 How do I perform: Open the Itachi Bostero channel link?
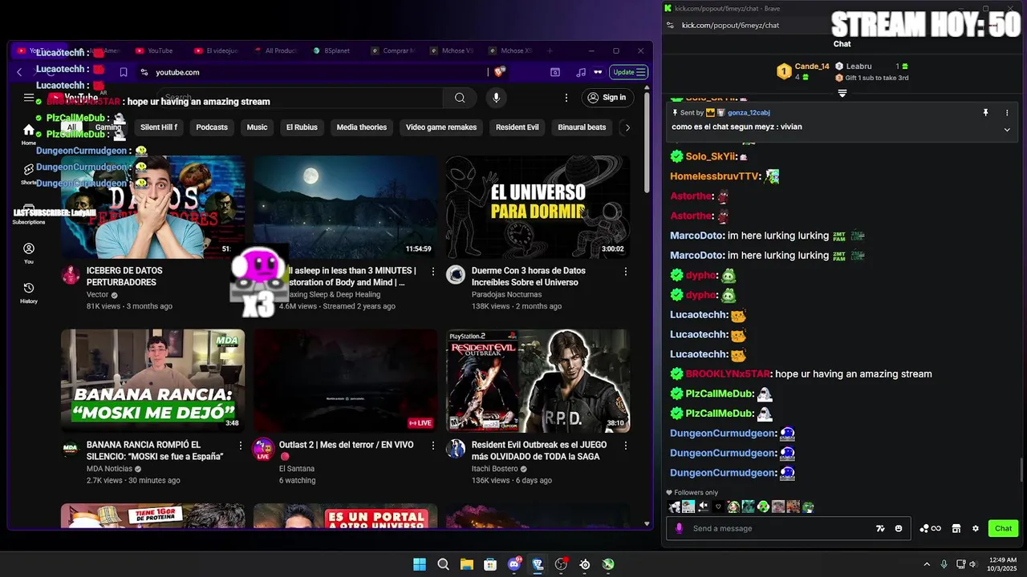(x=495, y=469)
